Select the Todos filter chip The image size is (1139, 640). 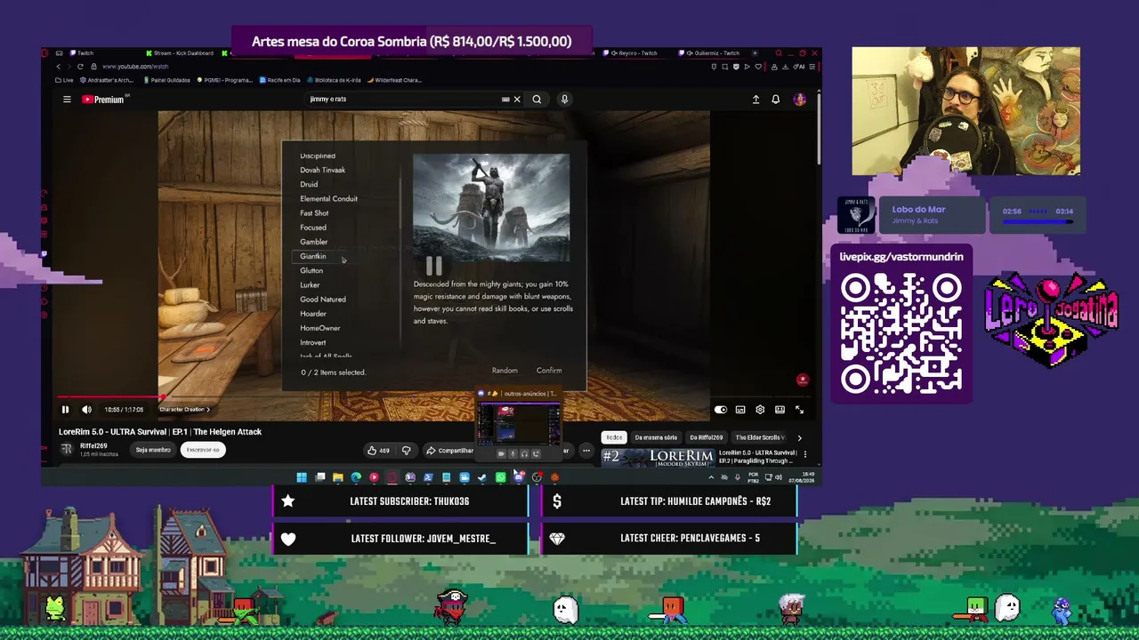point(614,437)
